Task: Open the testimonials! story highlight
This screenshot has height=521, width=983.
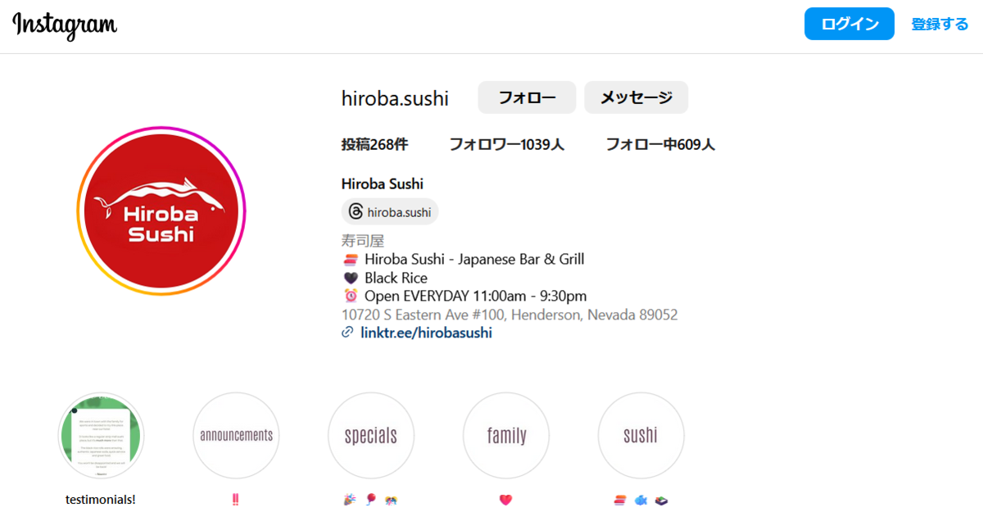Action: pos(101,436)
